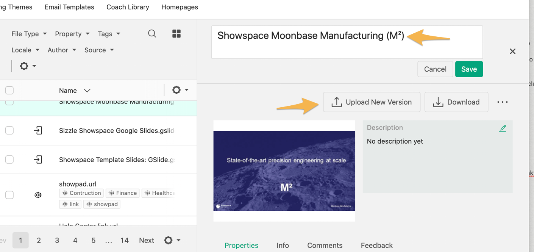Viewport: 534px width, 252px height.
Task: Select the Contruction tag
Action: 81,193
